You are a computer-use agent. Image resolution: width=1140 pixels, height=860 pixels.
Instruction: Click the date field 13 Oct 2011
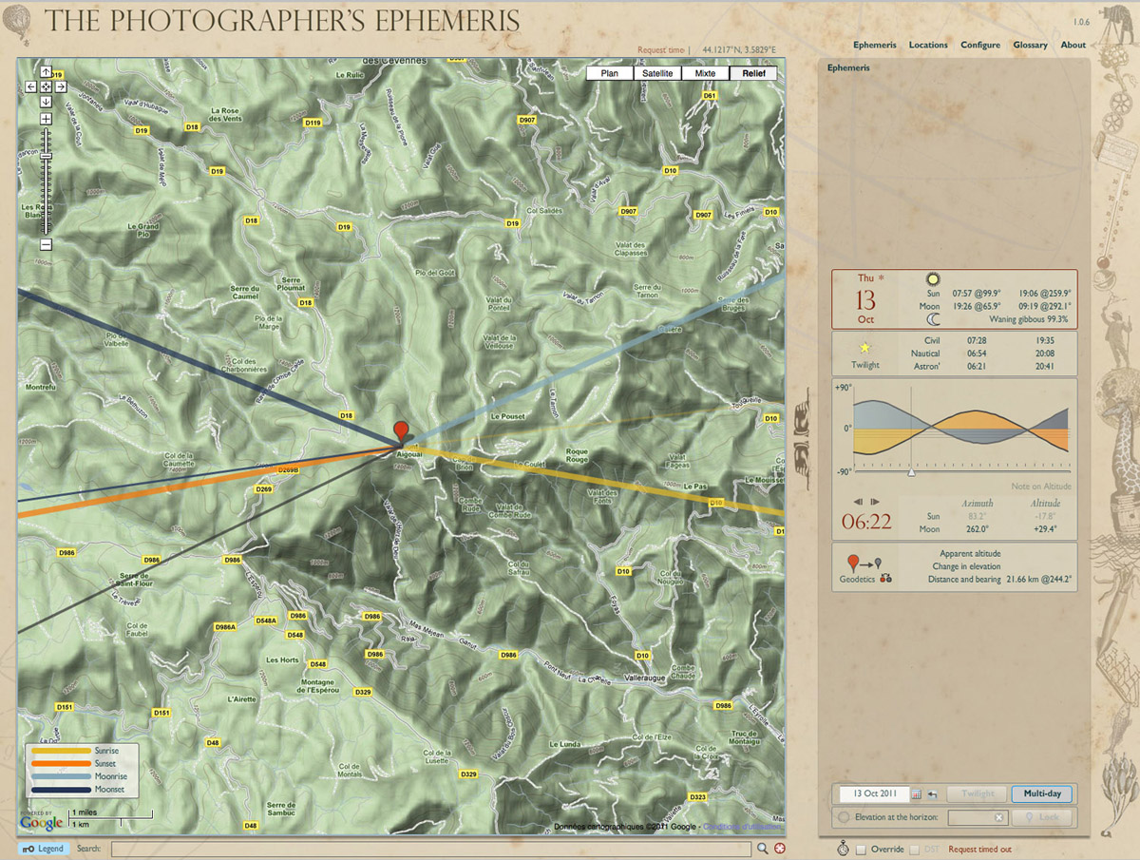click(874, 793)
